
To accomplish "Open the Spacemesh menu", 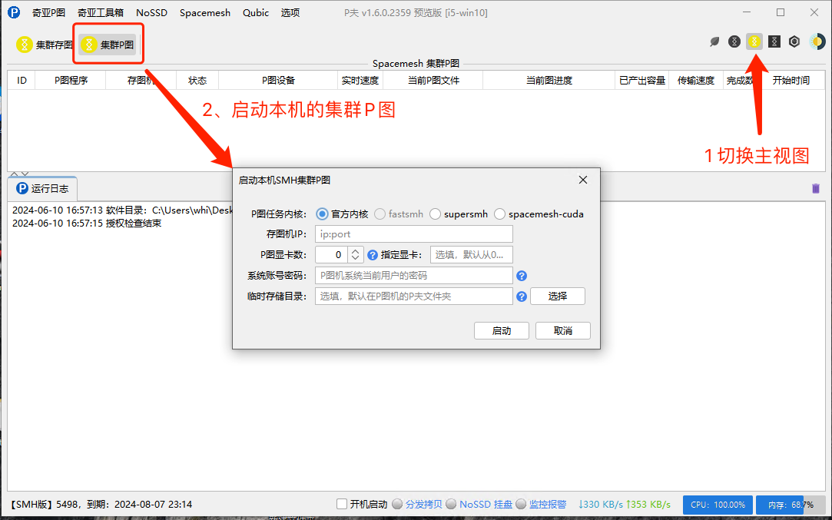I will pos(204,13).
